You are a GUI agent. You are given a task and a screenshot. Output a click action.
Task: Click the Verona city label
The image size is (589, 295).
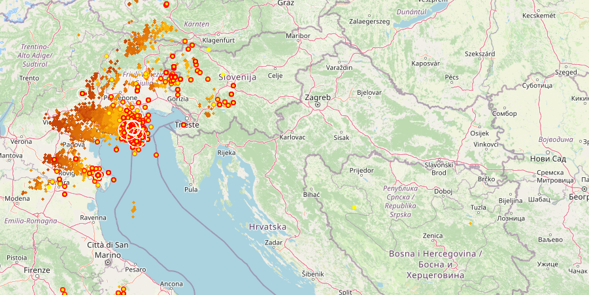pyautogui.click(x=21, y=142)
